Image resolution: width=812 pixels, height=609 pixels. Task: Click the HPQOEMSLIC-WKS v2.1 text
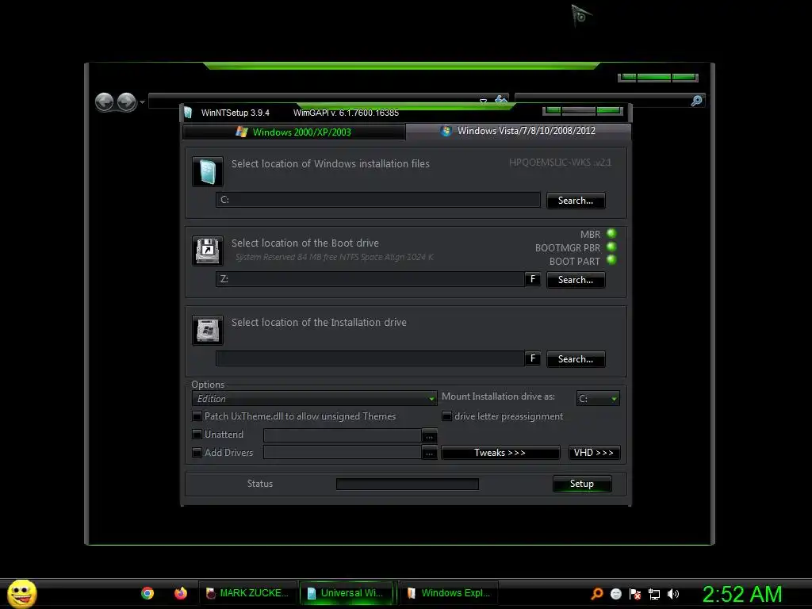point(560,163)
